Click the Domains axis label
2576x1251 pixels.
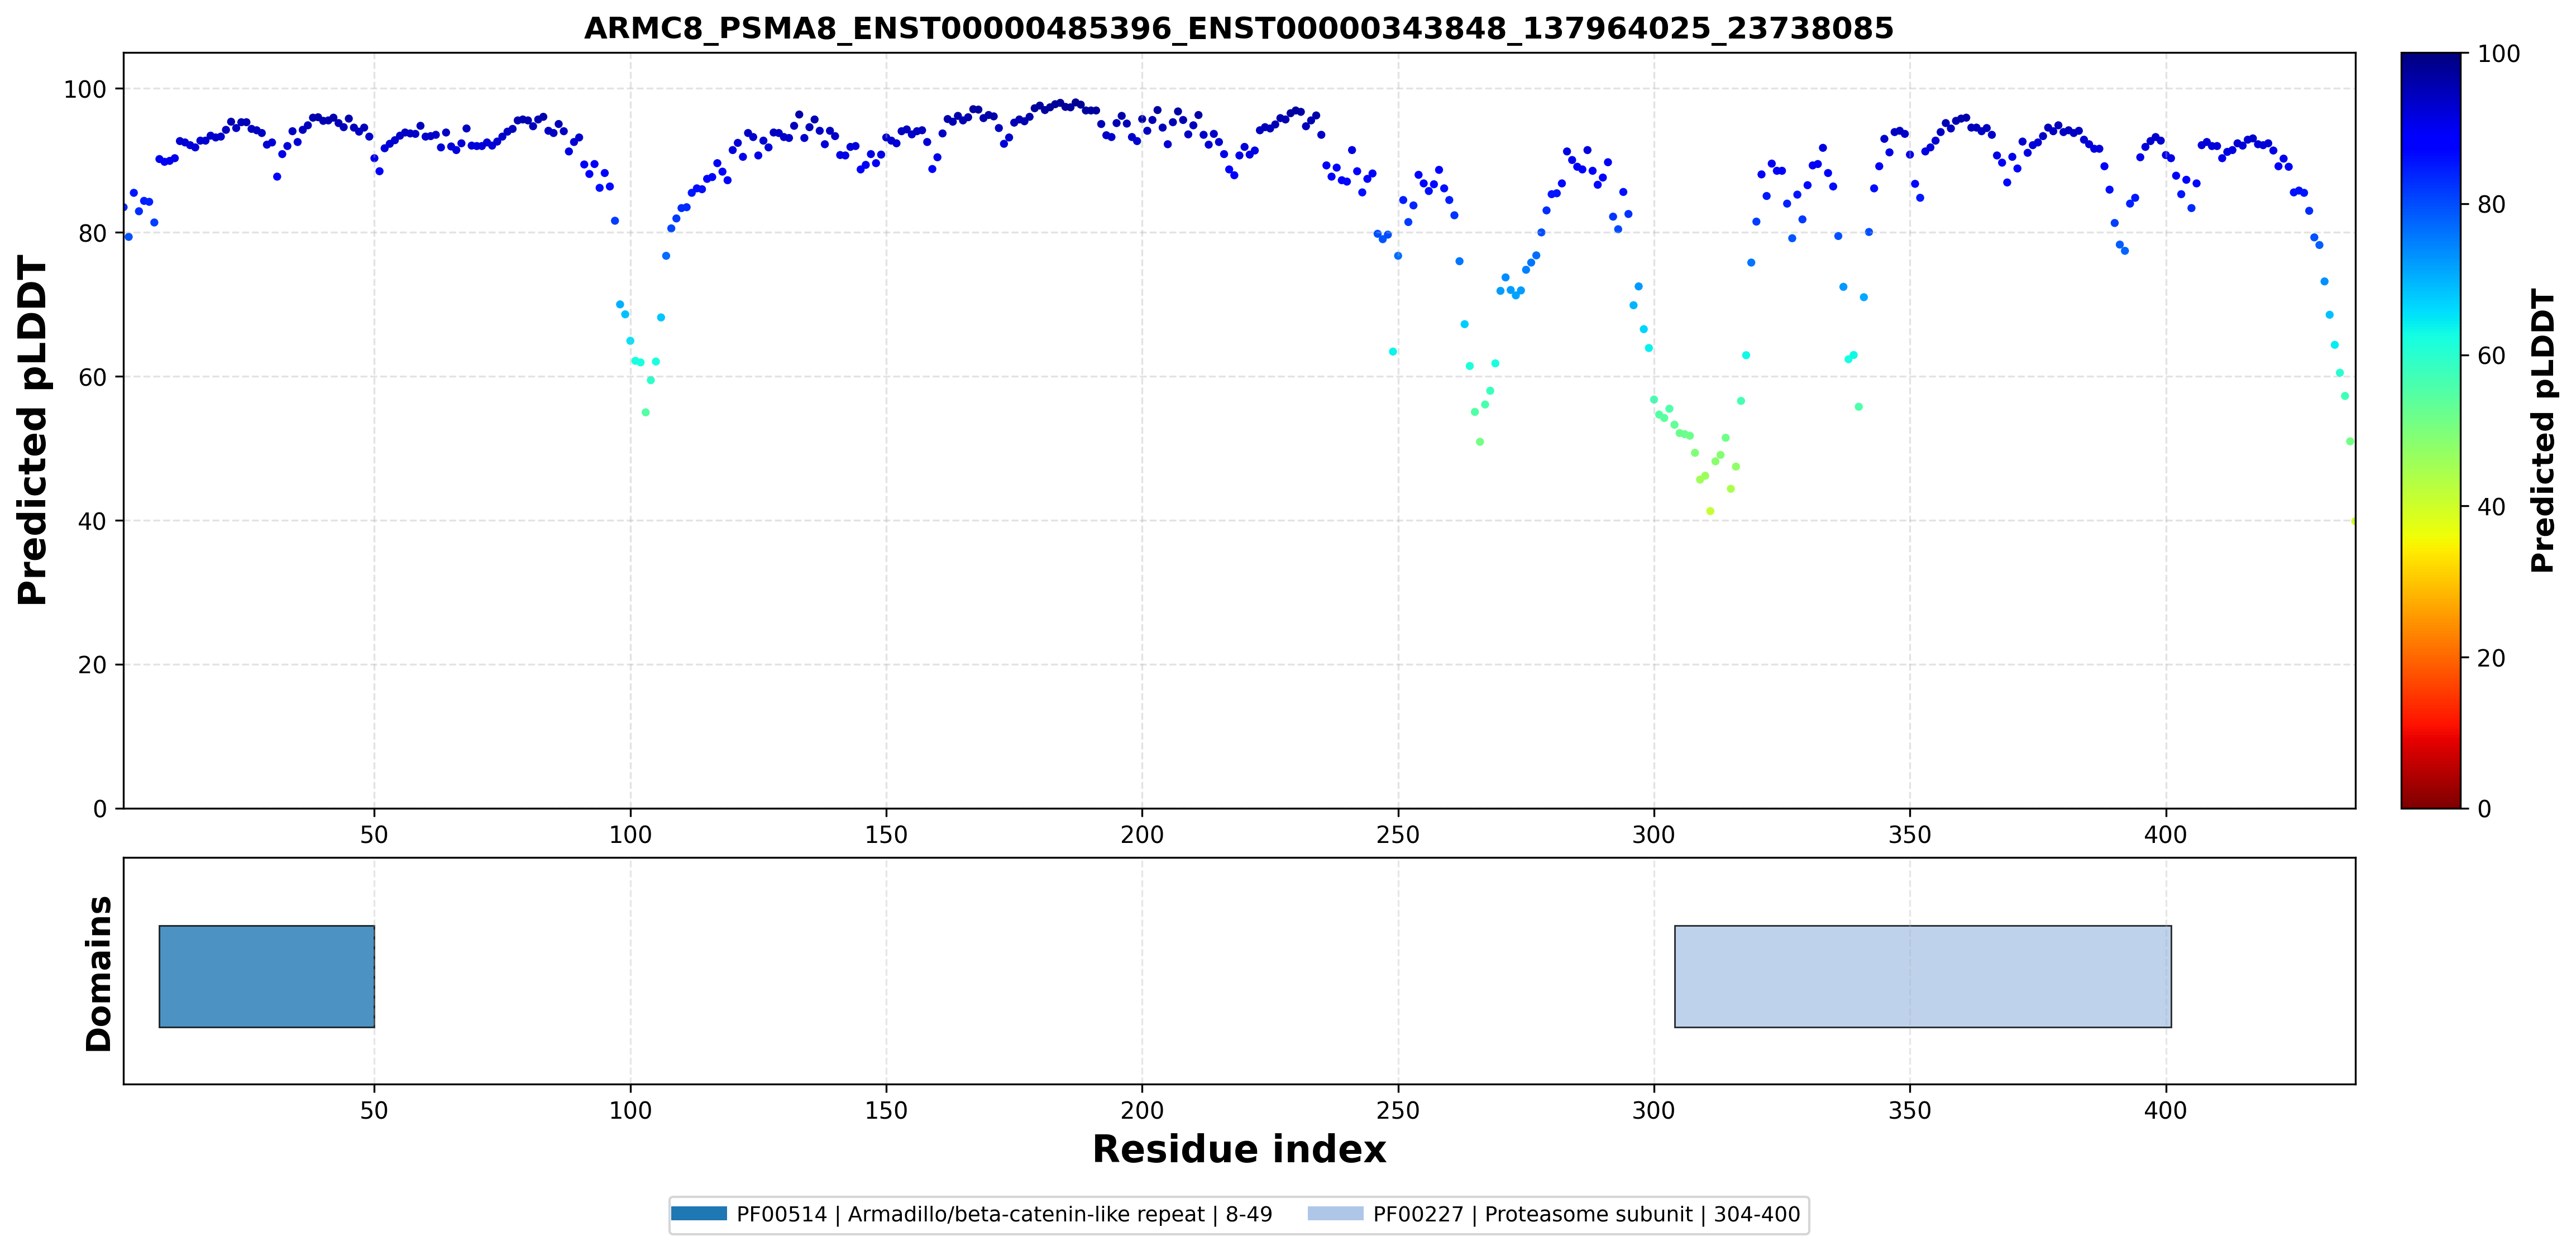(x=99, y=974)
